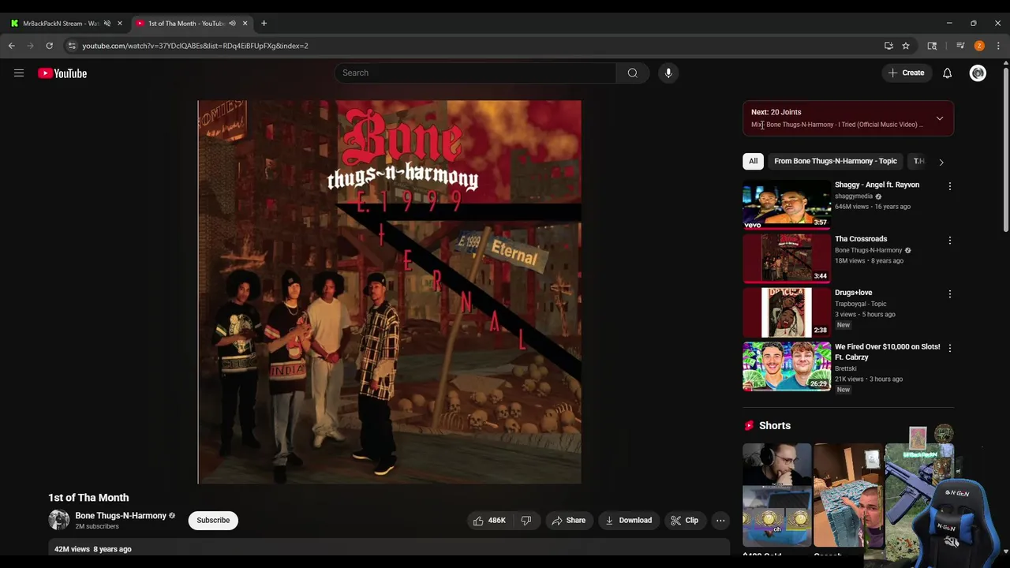Viewport: 1010px width, 568px height.
Task: Open the notifications bell
Action: click(947, 73)
